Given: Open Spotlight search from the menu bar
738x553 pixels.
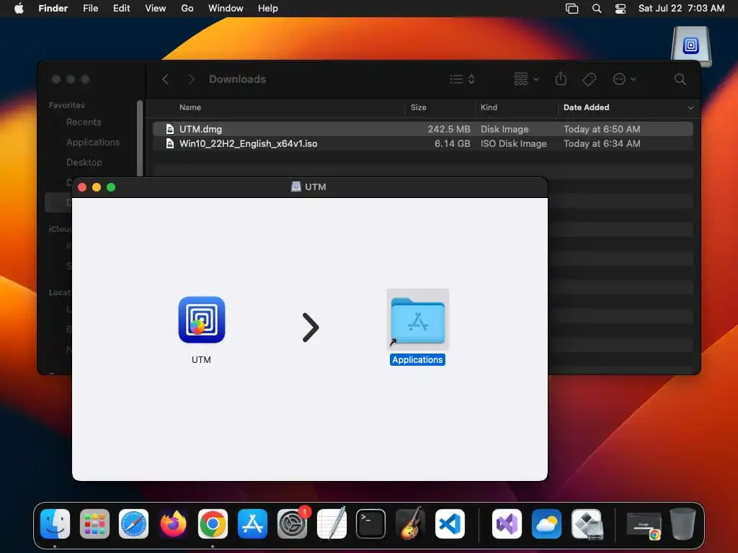Looking at the screenshot, I should pos(596,9).
